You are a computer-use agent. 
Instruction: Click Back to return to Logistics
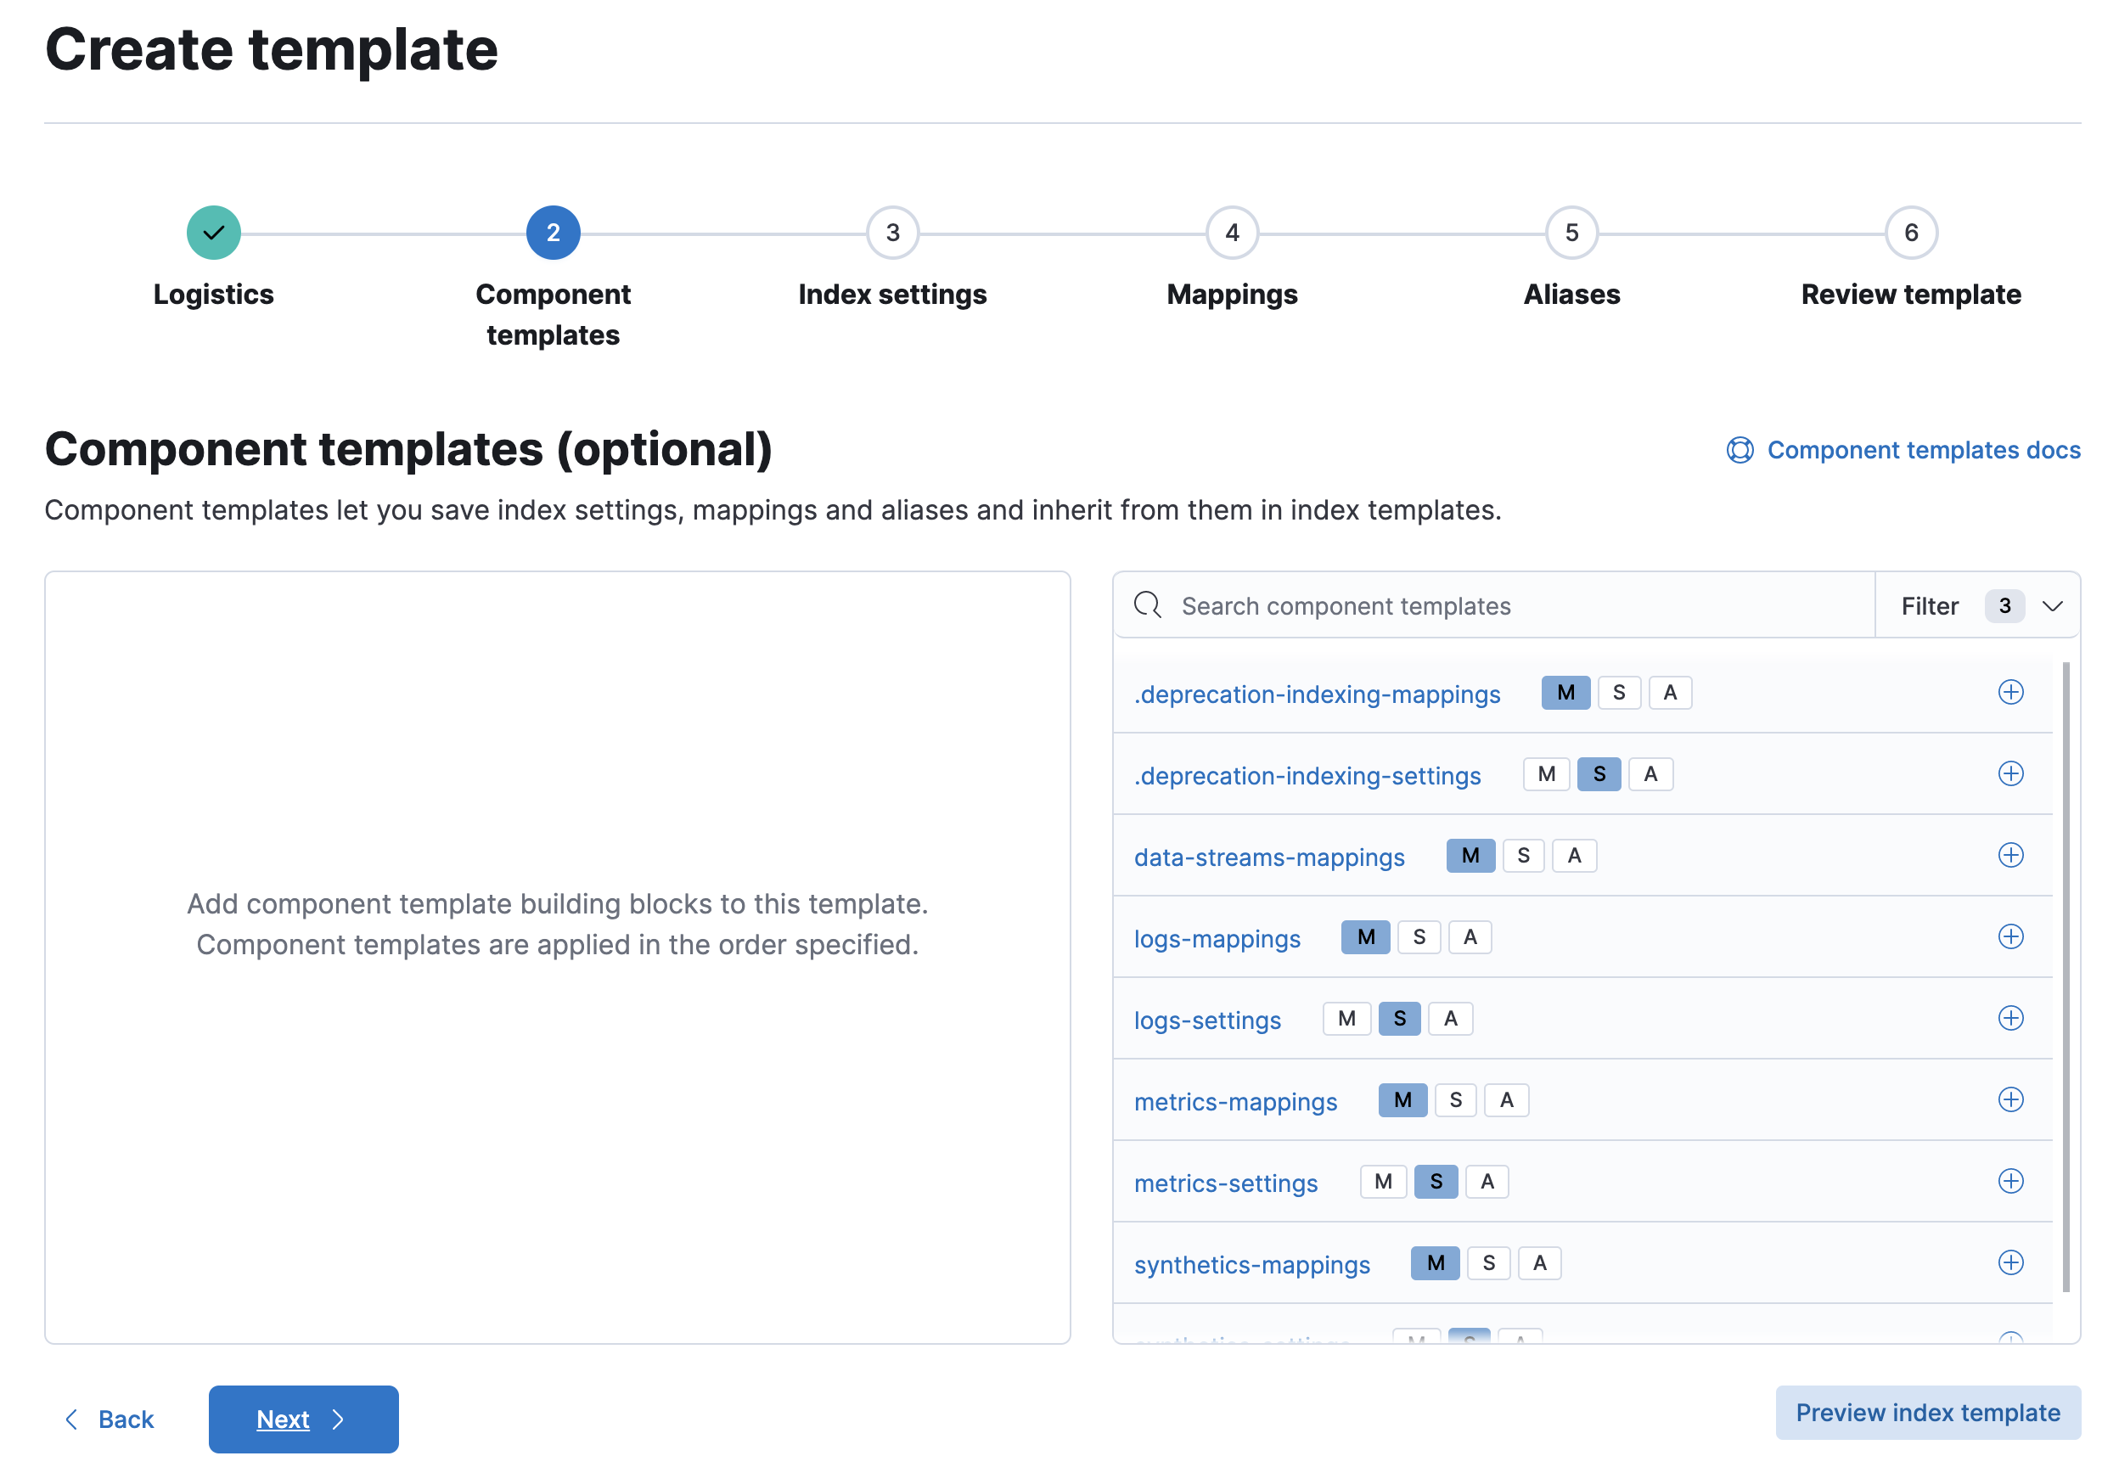point(108,1418)
